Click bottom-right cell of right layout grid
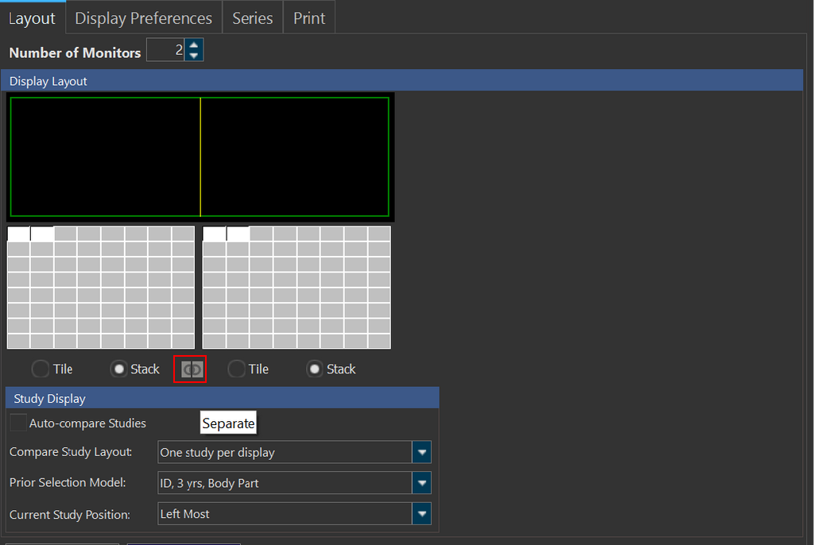The image size is (814, 545). [379, 341]
